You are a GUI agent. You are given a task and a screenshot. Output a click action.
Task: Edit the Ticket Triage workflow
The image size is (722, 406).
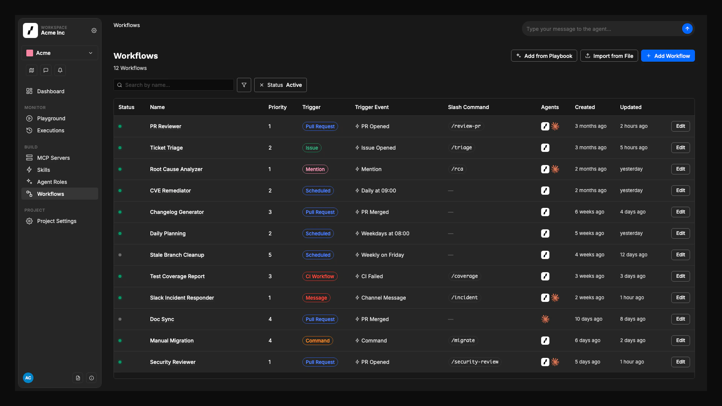680,148
